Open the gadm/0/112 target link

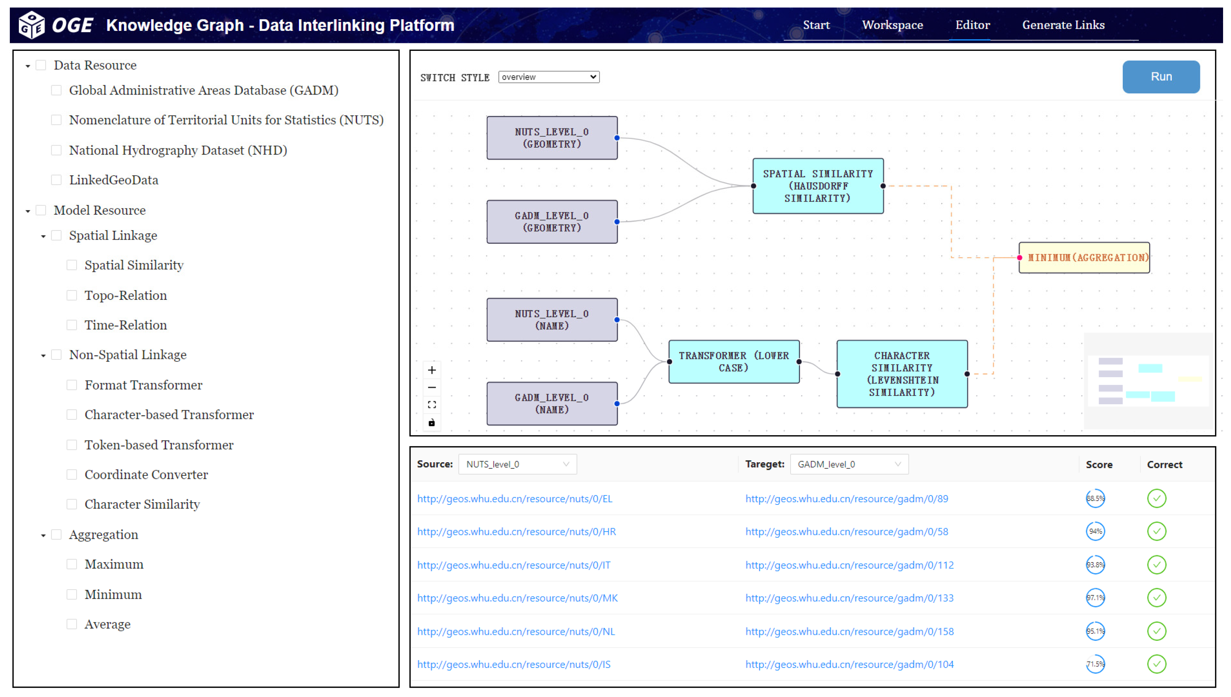(x=849, y=565)
